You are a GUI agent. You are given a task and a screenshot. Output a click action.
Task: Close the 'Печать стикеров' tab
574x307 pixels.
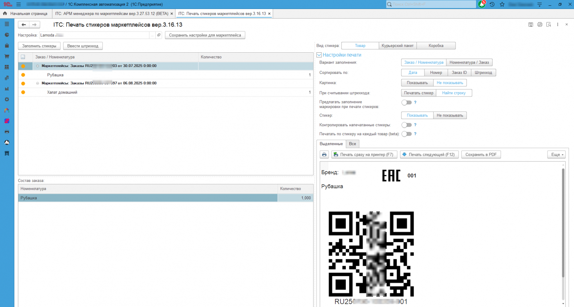pos(269,14)
